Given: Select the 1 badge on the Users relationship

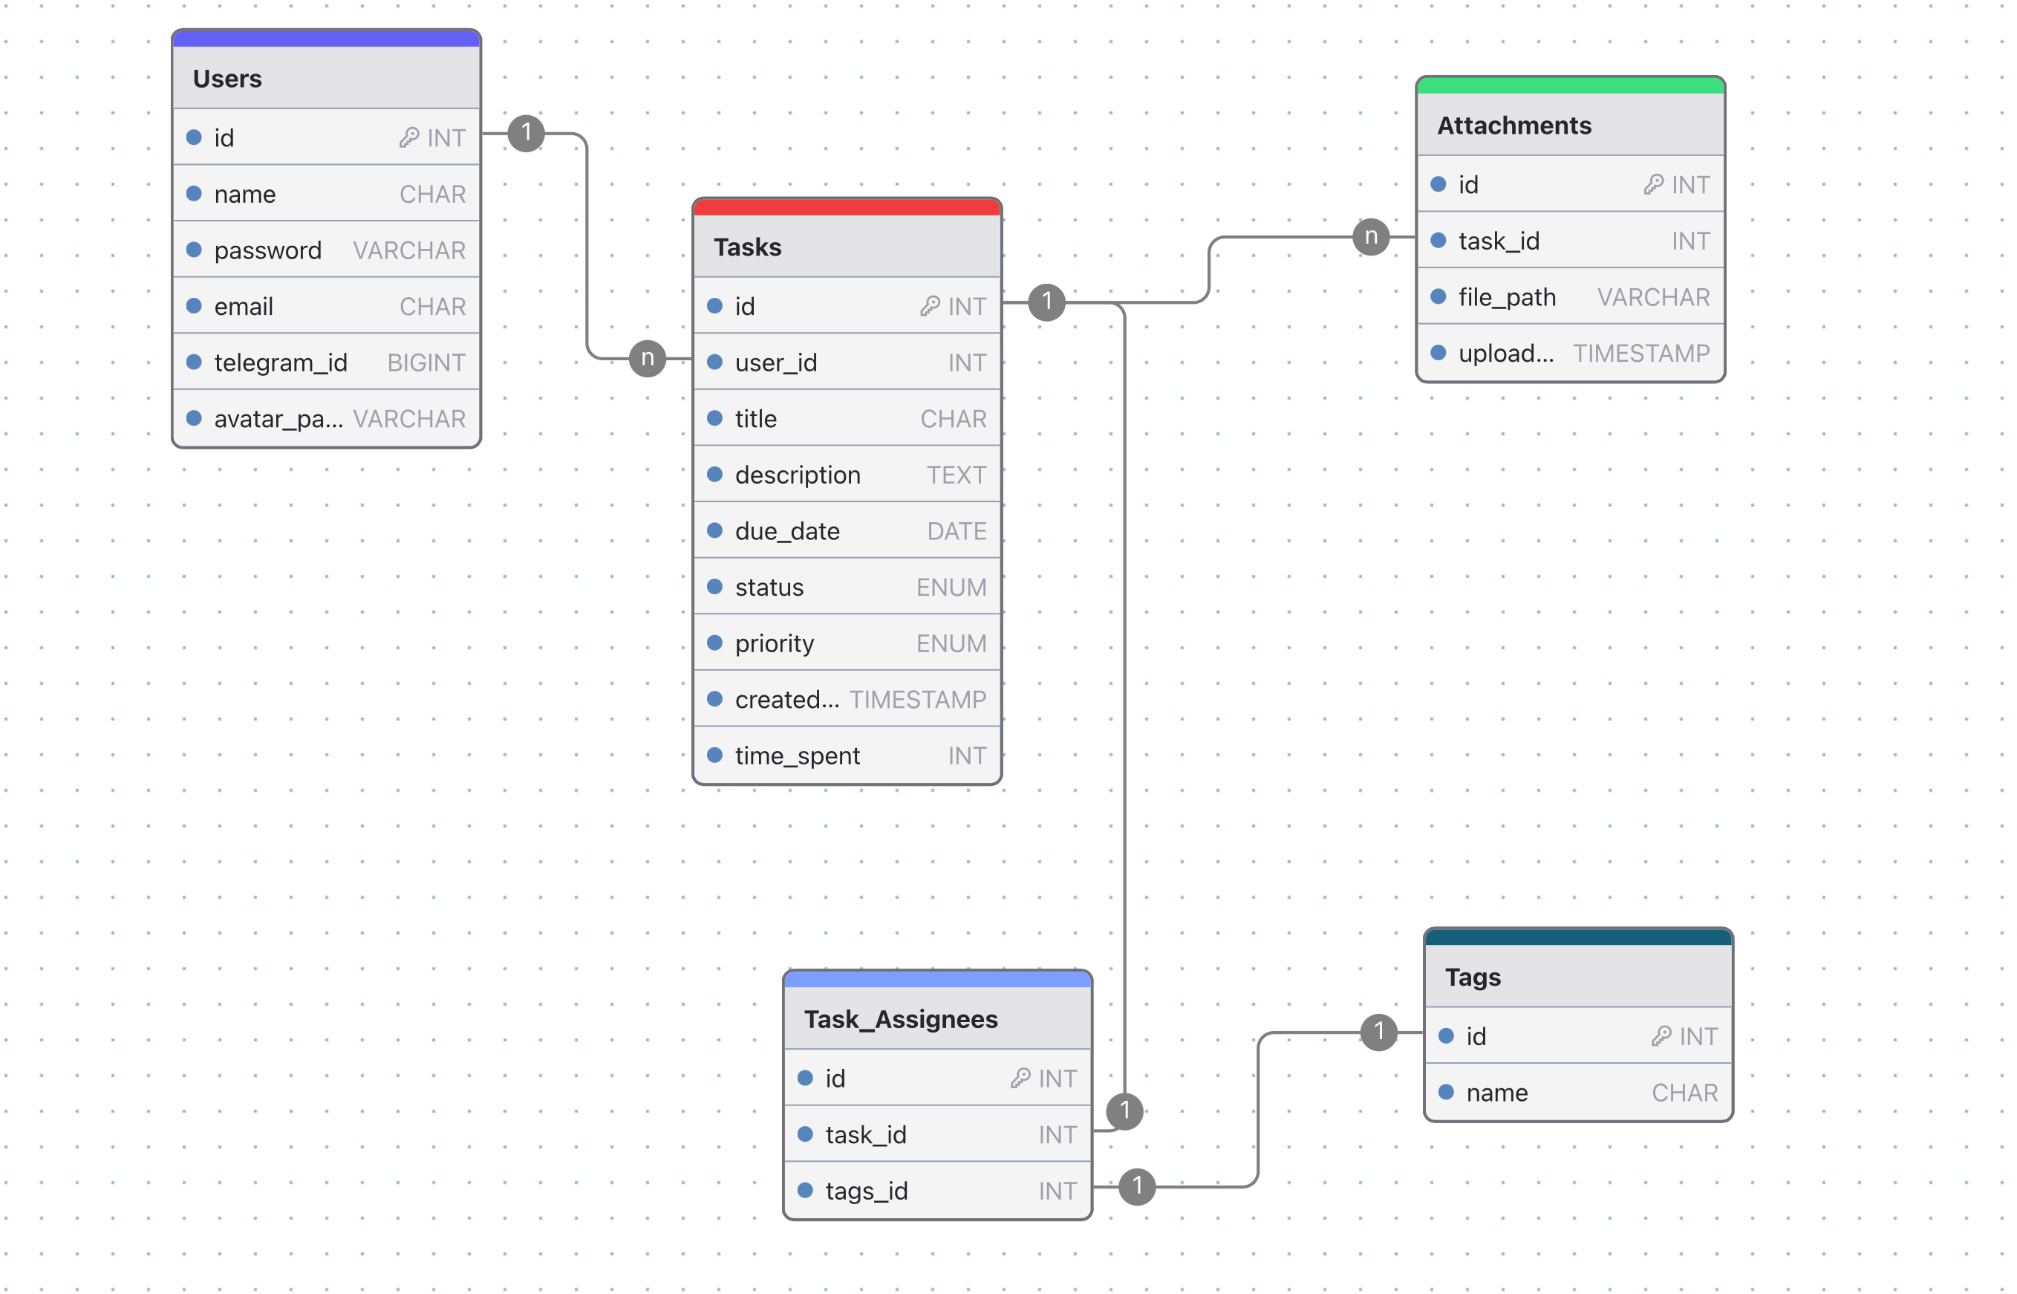Looking at the screenshot, I should point(527,132).
